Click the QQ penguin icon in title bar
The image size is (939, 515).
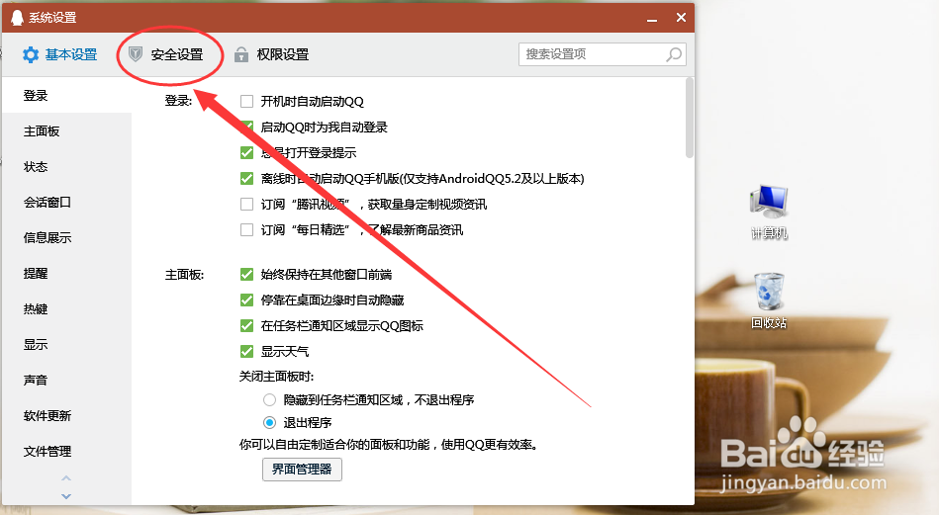click(18, 18)
